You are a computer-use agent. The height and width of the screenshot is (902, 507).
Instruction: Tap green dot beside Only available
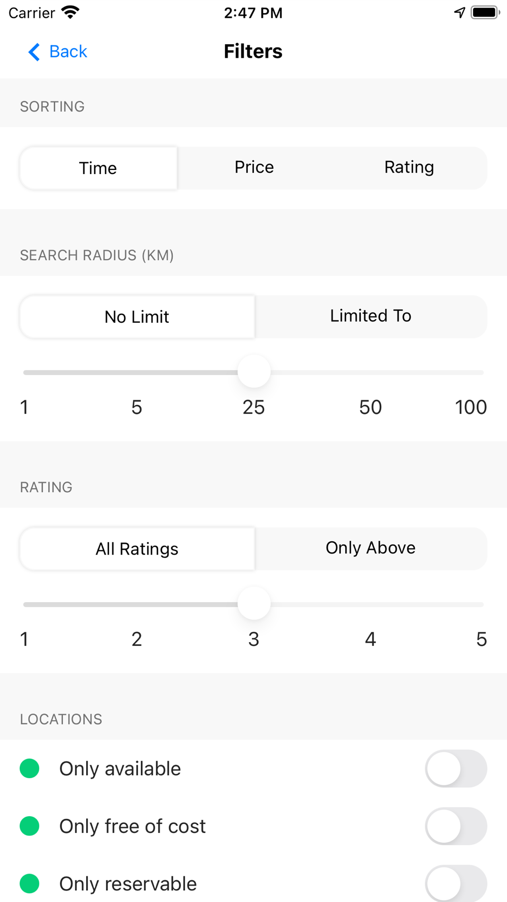point(29,769)
